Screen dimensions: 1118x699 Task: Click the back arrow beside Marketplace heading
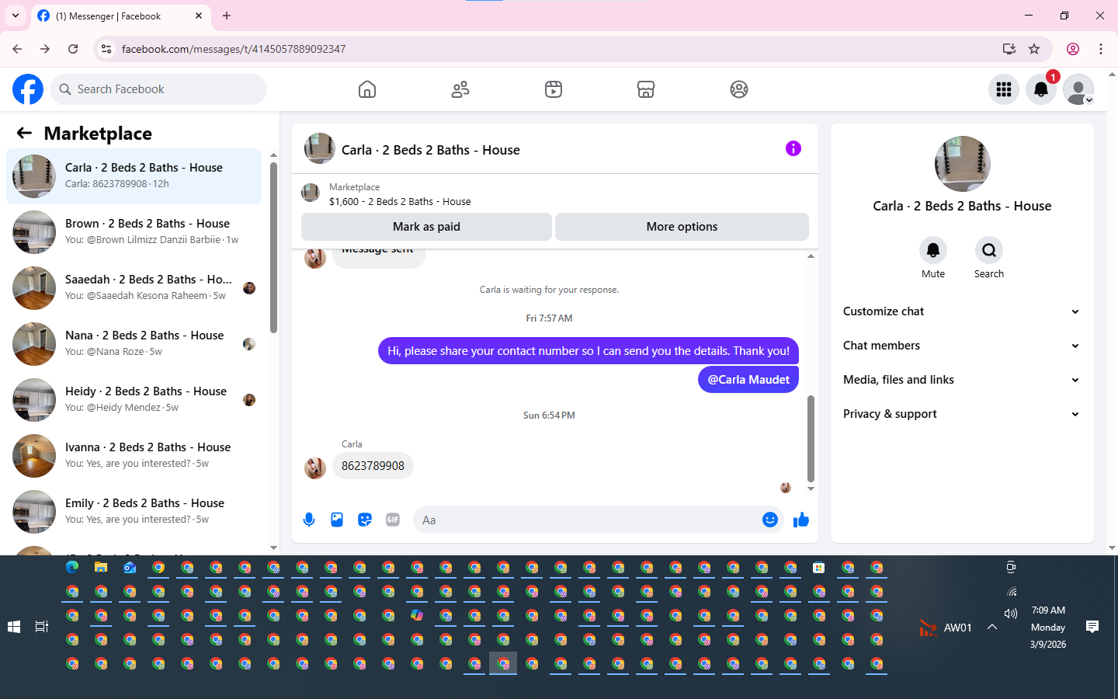(24, 133)
